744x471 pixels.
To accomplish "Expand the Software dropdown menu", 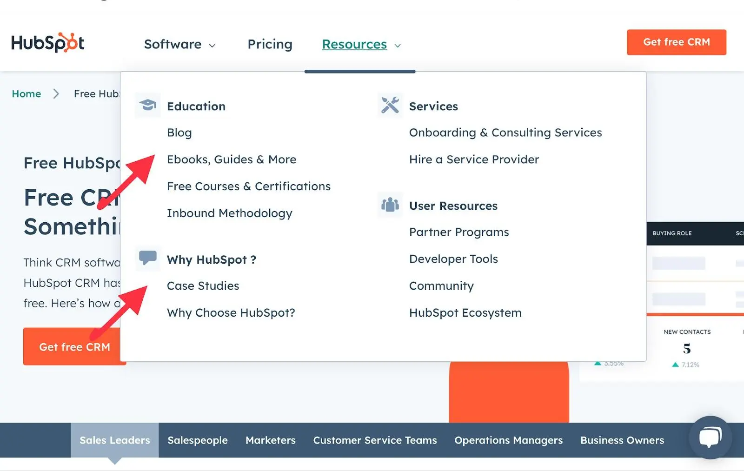I will (179, 44).
